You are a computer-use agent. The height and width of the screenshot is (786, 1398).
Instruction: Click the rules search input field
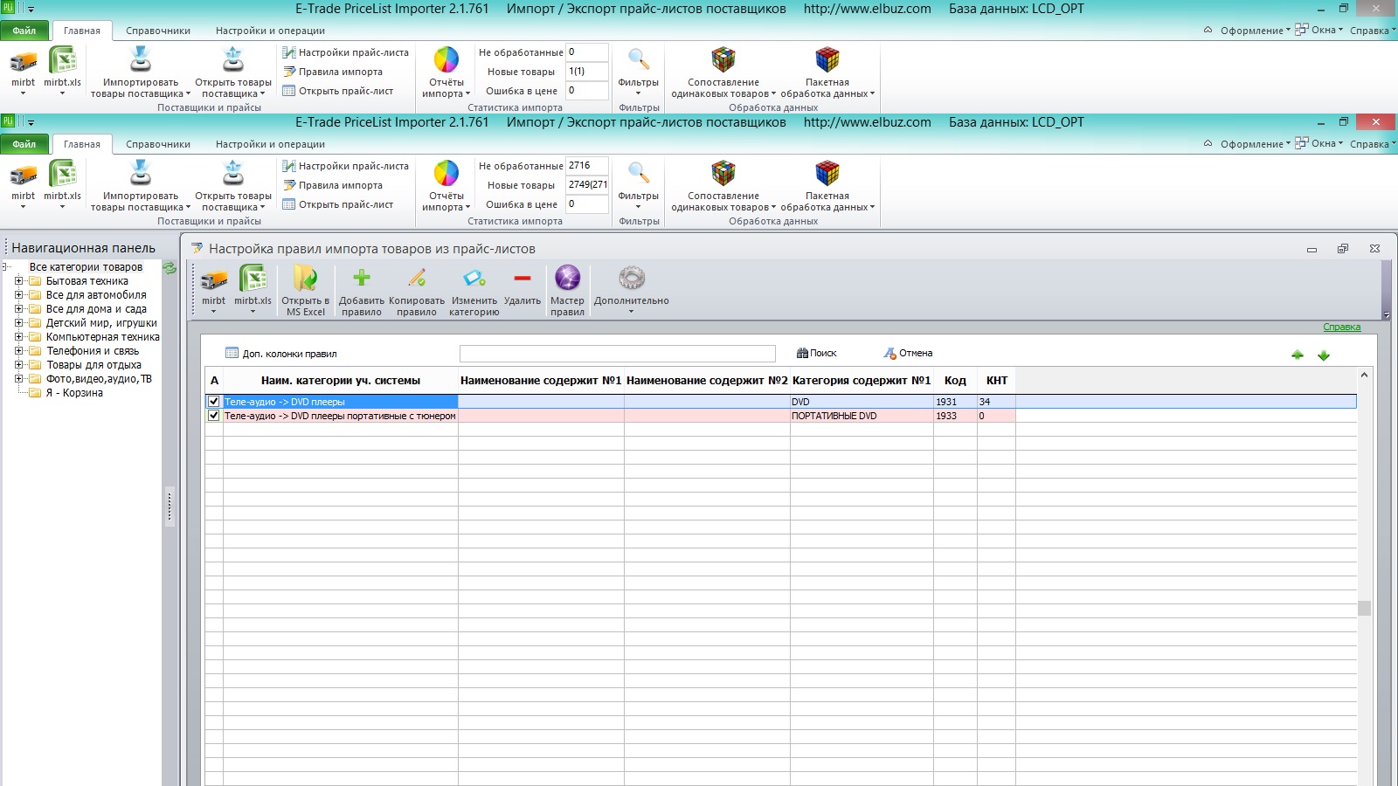[x=617, y=353]
